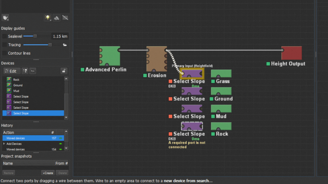Enable the Contour lines checkbox
328x184 pixels.
point(4,53)
